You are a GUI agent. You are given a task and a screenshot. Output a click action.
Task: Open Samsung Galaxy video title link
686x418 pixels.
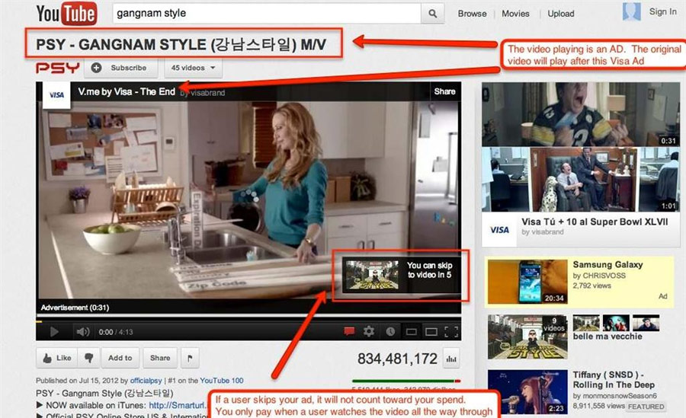[607, 264]
